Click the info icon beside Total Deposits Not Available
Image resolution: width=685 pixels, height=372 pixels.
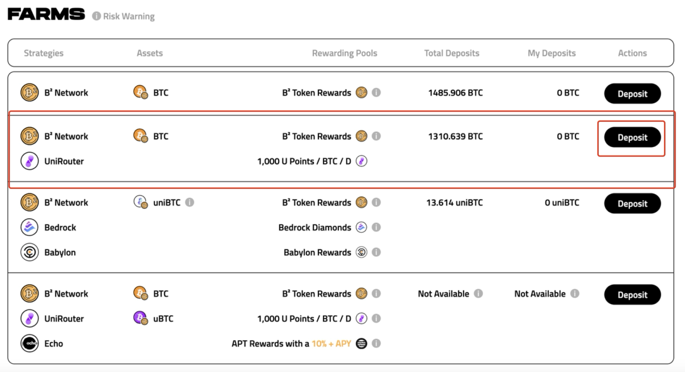478,294
